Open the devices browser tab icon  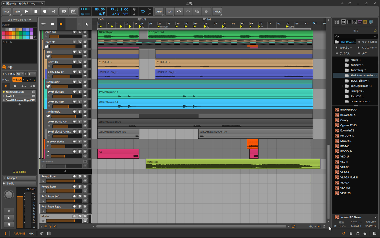coord(349,22)
